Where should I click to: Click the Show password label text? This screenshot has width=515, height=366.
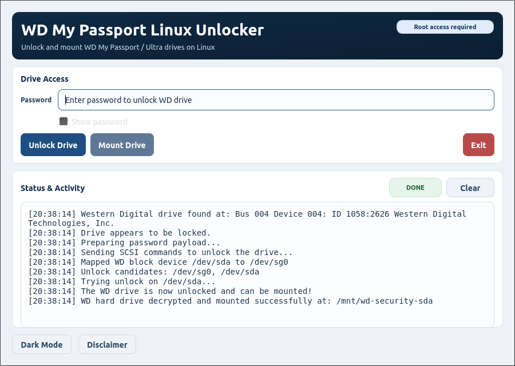[99, 122]
